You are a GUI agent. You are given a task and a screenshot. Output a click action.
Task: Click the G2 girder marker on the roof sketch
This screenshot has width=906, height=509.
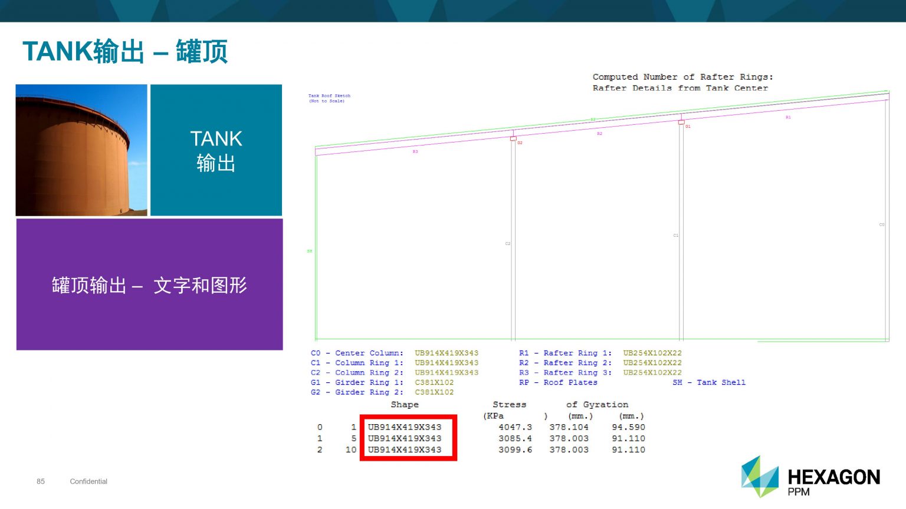[x=513, y=138]
